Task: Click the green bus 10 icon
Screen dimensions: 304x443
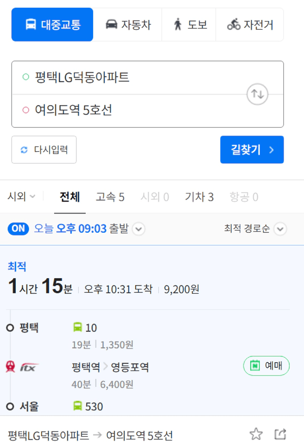Action: 78,327
